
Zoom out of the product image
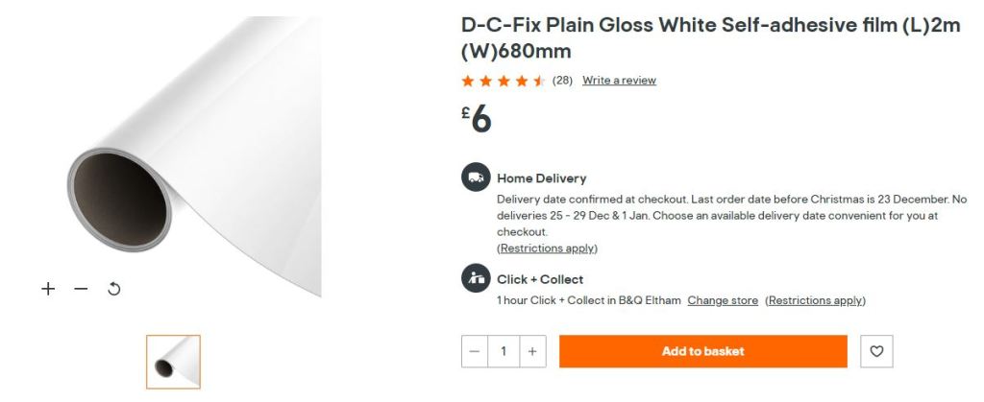pyautogui.click(x=81, y=289)
